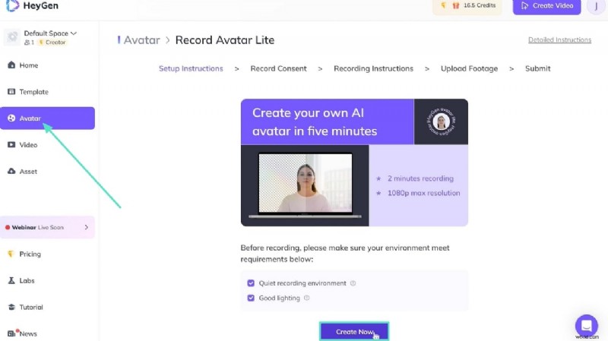Click the Asset cloud upload icon
The width and height of the screenshot is (608, 341).
11,171
